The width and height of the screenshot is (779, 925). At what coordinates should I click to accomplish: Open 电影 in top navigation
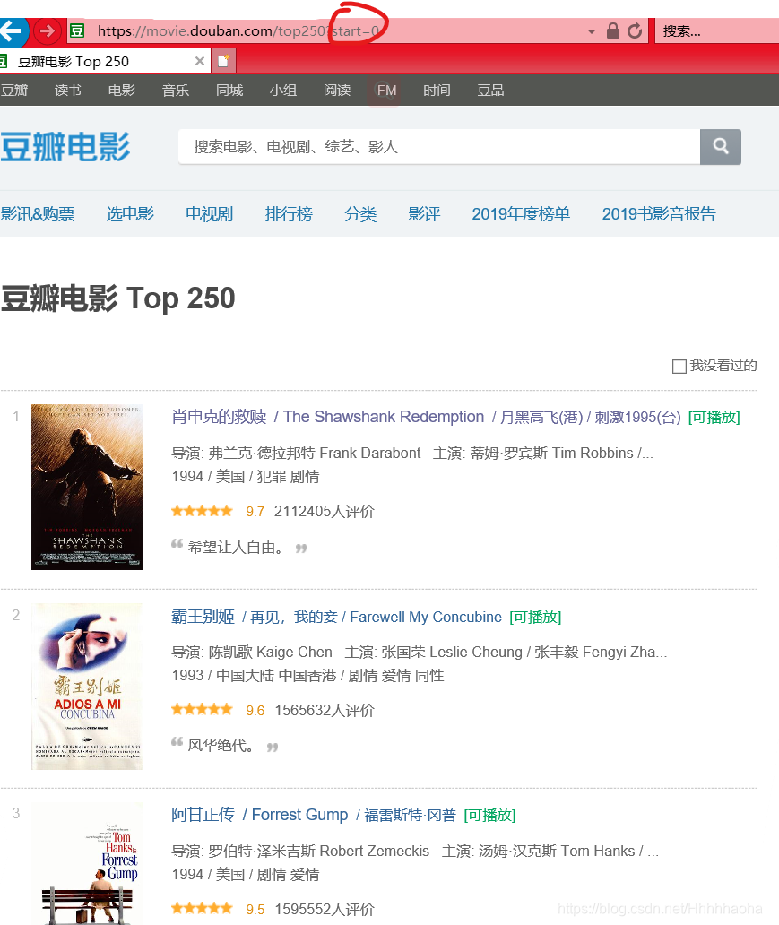point(122,91)
